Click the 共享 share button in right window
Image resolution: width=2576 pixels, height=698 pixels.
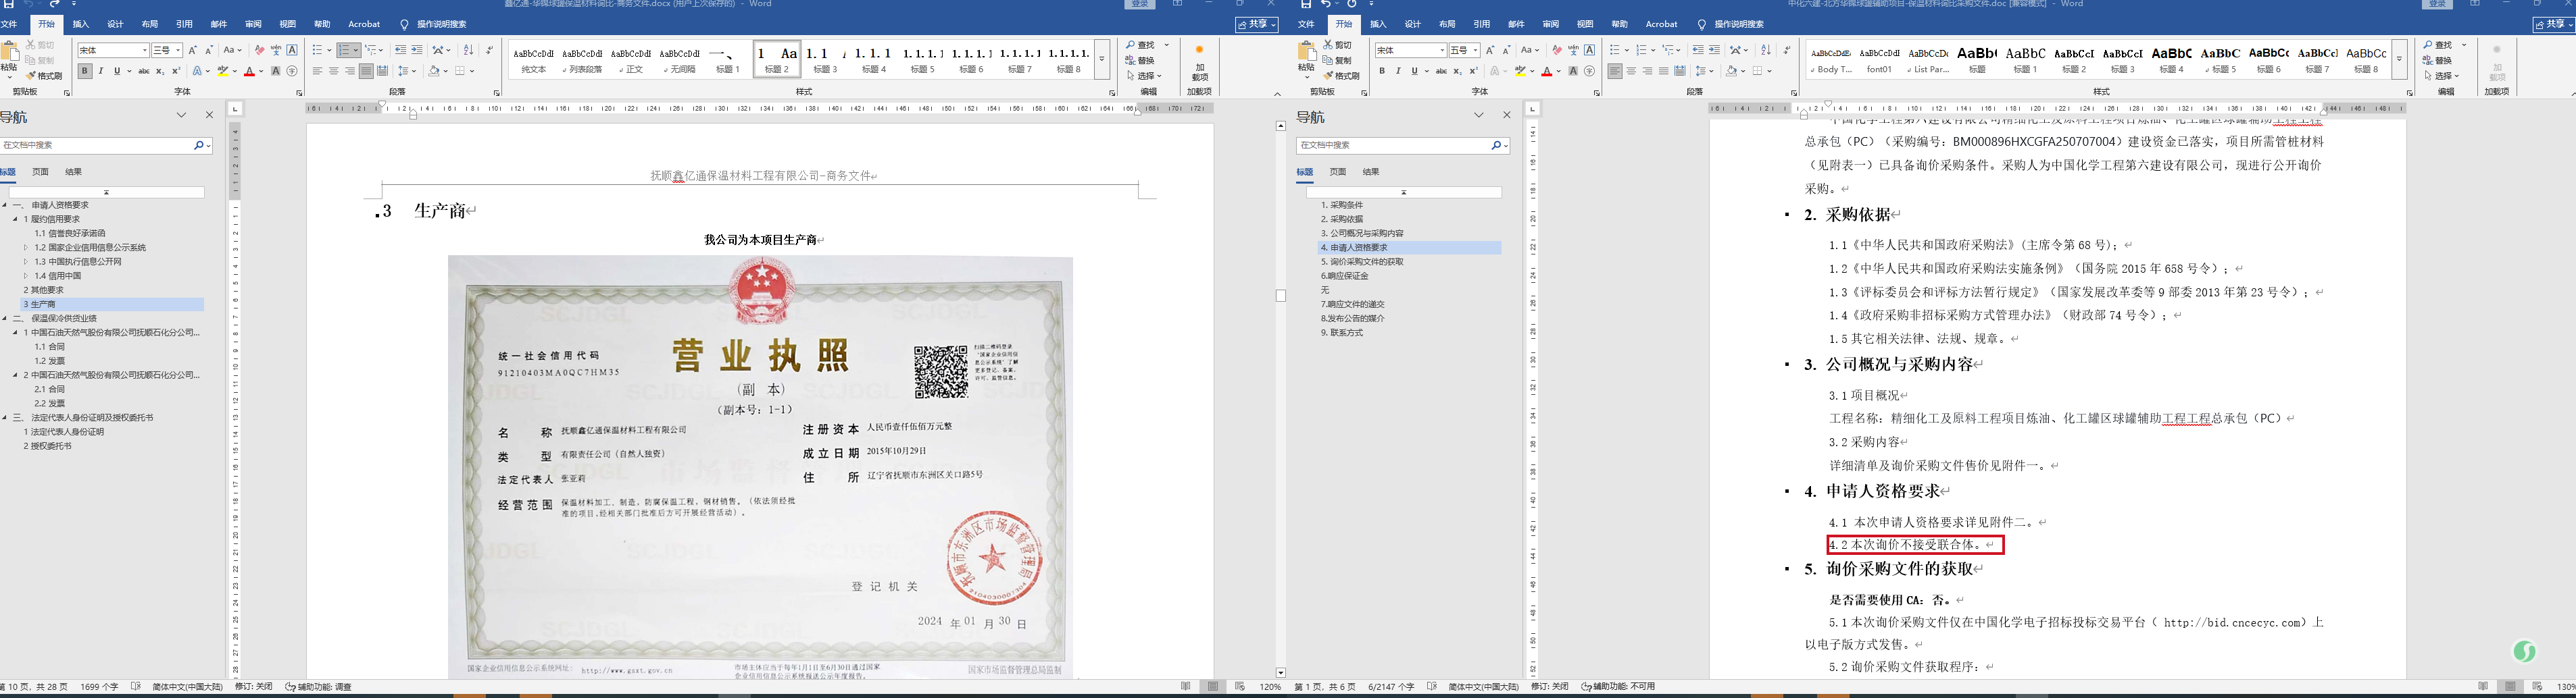coord(2555,24)
